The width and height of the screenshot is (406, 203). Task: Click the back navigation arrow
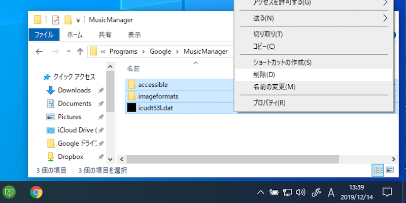[39, 51]
